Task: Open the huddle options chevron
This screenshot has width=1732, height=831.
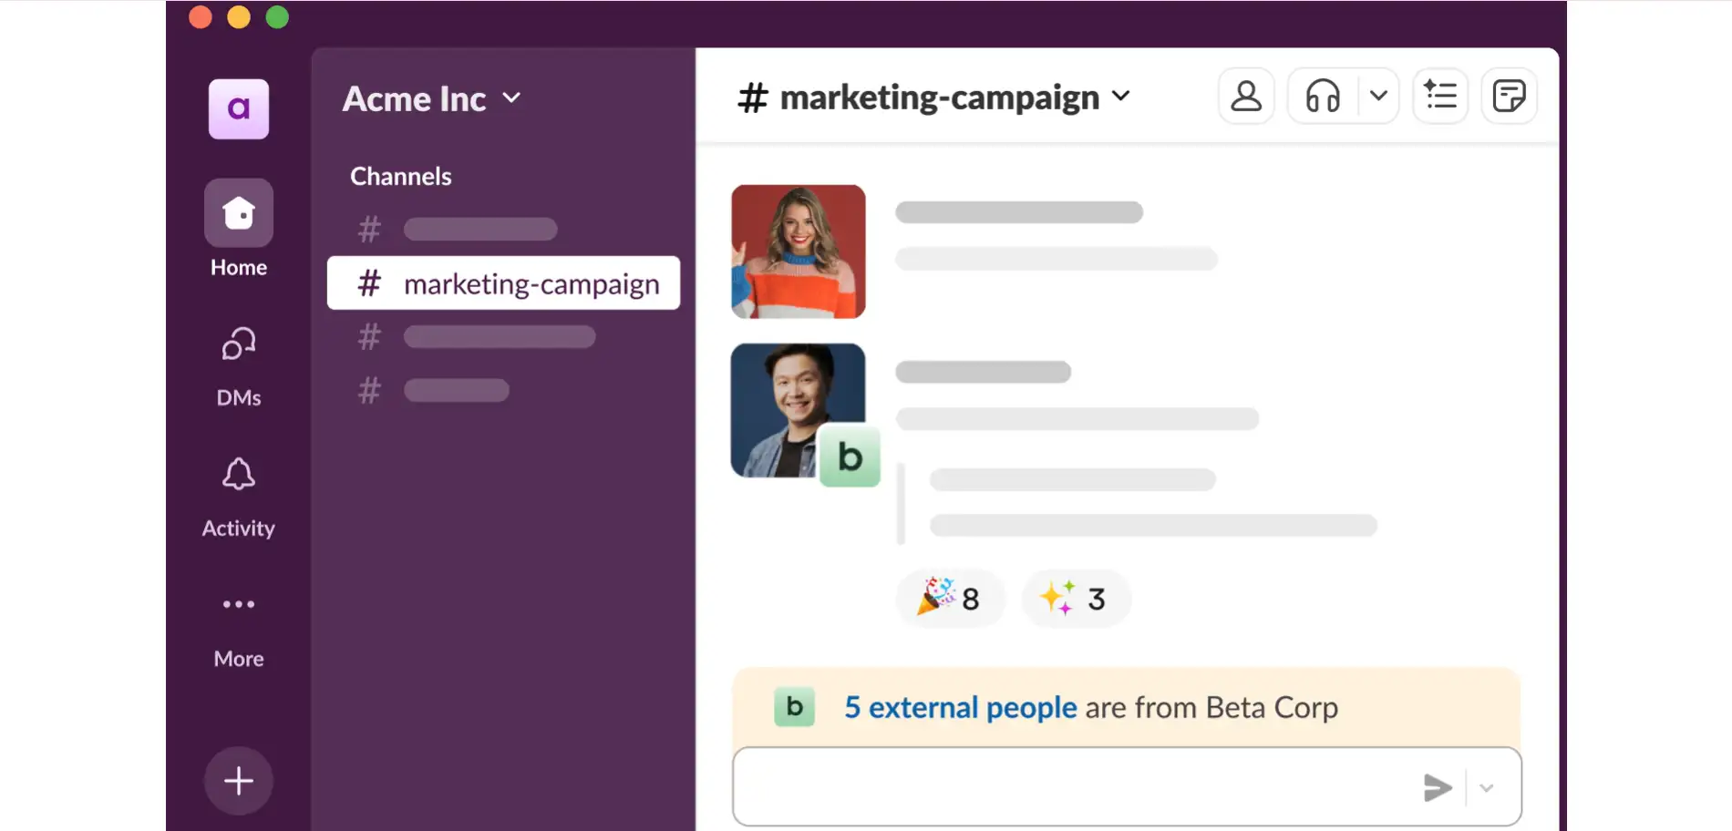Action: 1379,95
